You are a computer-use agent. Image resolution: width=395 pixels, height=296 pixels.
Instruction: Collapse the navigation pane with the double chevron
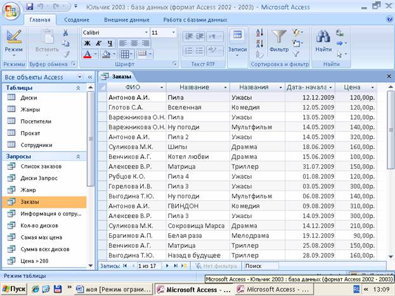point(90,77)
